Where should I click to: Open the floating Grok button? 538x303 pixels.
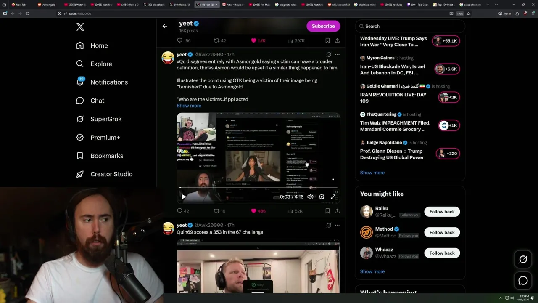(523, 260)
